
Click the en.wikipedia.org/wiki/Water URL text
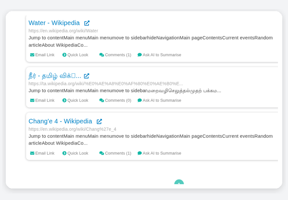(63, 31)
